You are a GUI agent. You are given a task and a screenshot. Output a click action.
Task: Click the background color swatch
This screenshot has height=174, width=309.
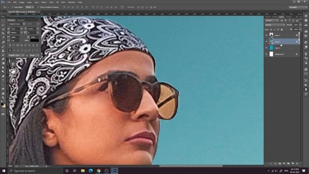point(4,106)
